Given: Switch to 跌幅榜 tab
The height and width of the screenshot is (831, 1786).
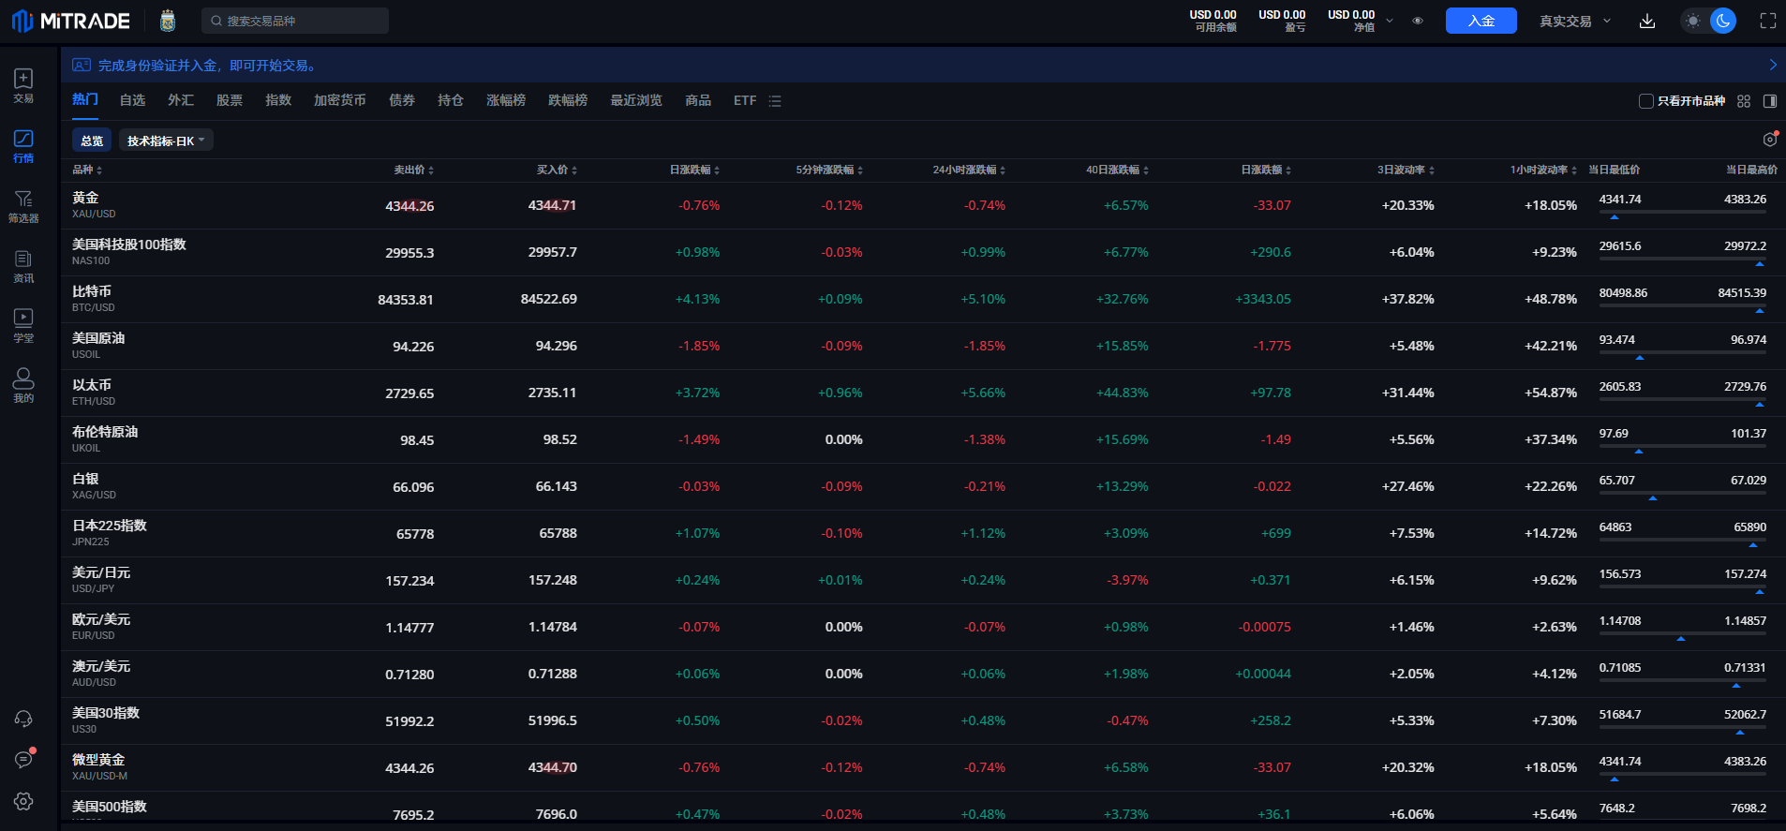Looking at the screenshot, I should point(568,100).
